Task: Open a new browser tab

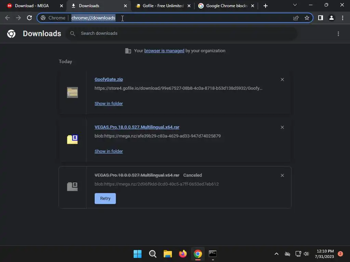Action: pyautogui.click(x=265, y=6)
